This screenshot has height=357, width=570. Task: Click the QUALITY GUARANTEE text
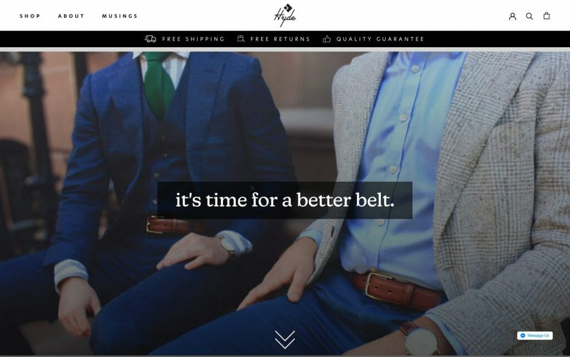tap(380, 39)
